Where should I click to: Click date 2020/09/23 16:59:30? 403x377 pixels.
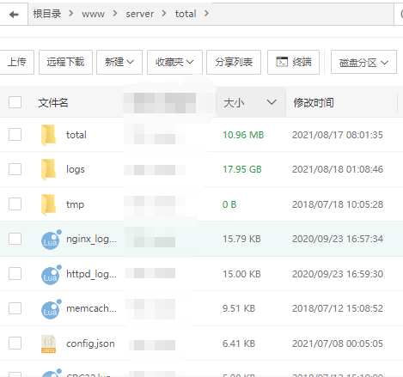tap(338, 274)
